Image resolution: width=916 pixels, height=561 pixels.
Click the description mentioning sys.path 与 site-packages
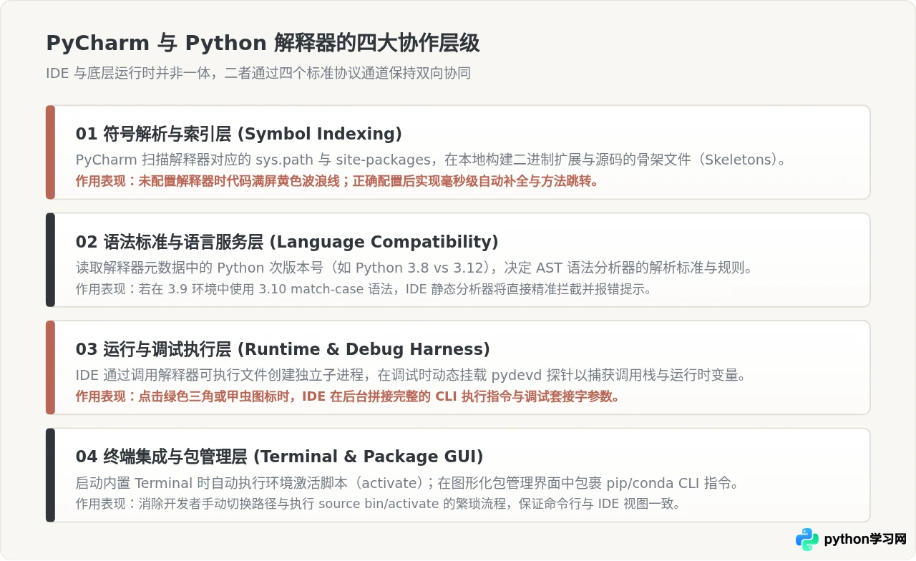pos(431,160)
